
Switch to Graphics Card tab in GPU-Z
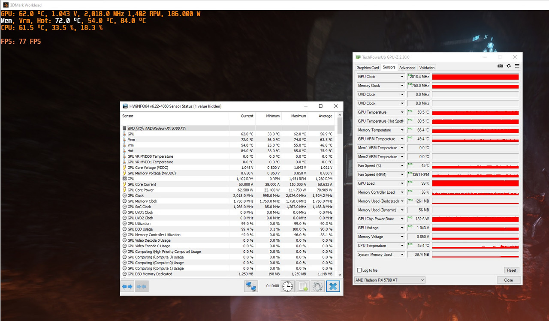368,68
